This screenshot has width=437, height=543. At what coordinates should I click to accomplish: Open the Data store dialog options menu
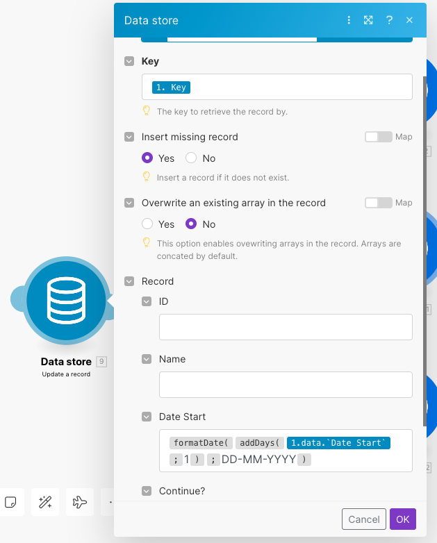point(349,20)
